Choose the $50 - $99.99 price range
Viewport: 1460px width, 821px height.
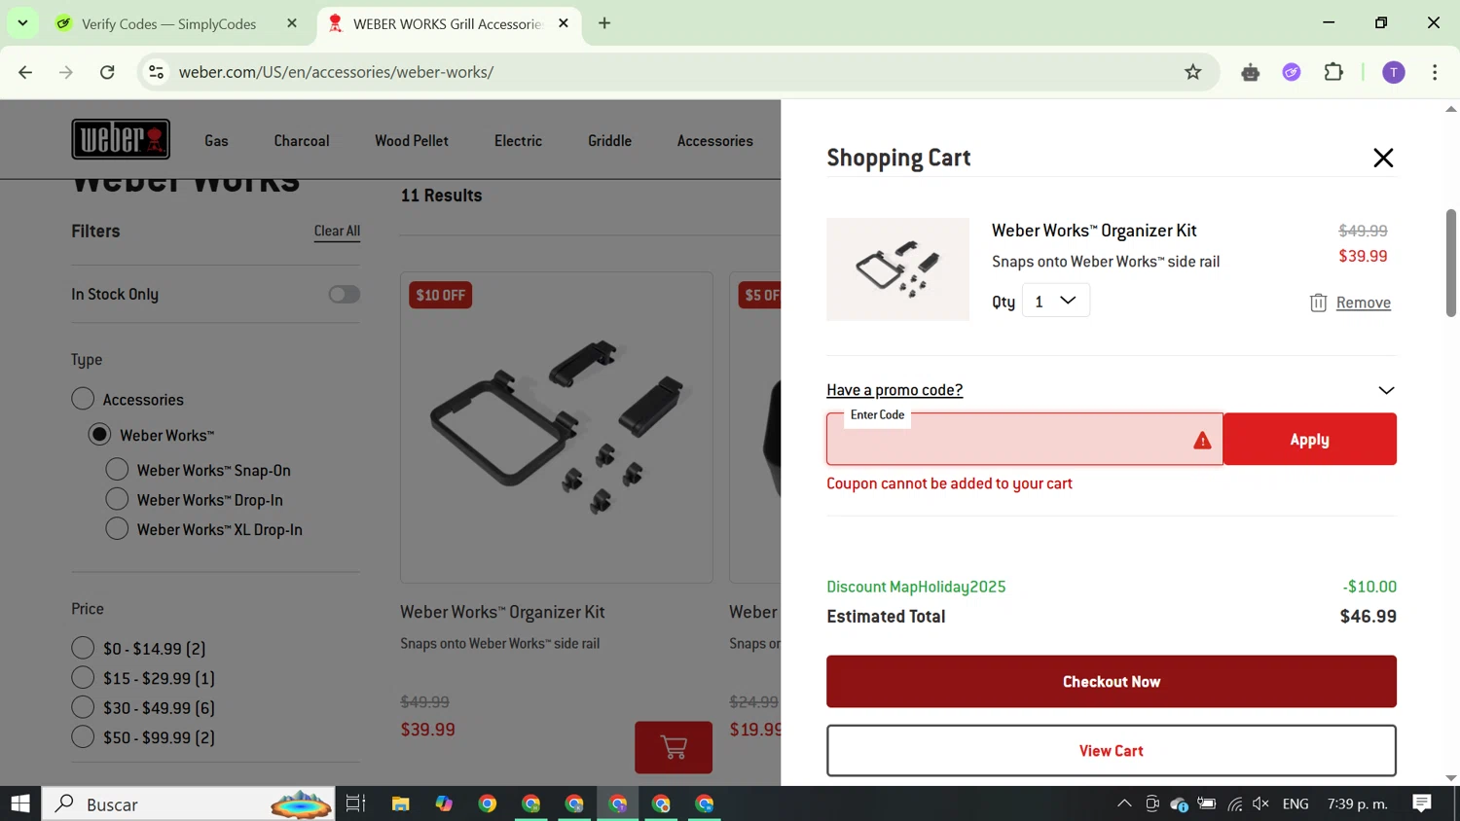[x=83, y=736]
